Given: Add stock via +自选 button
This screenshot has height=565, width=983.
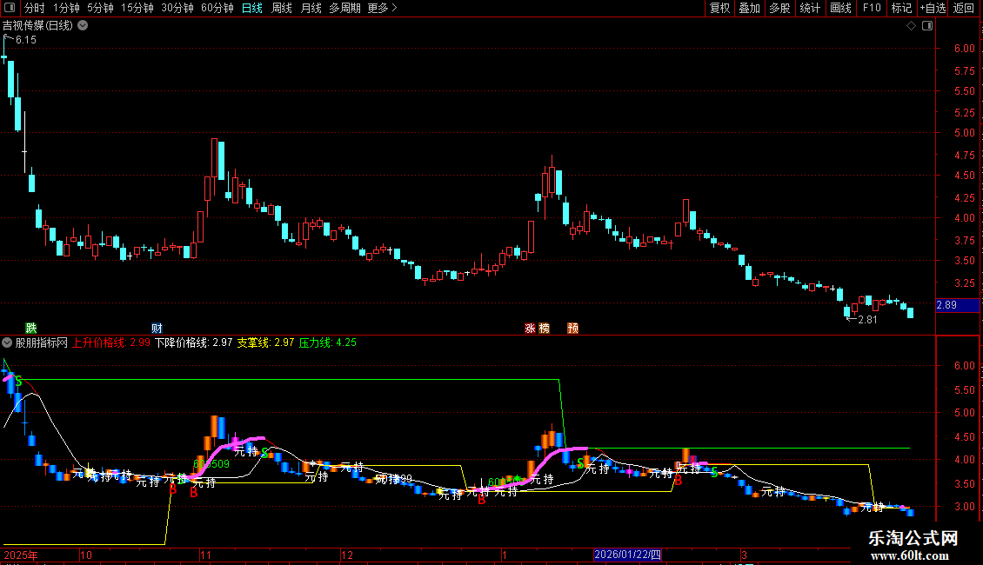Looking at the screenshot, I should (x=933, y=8).
